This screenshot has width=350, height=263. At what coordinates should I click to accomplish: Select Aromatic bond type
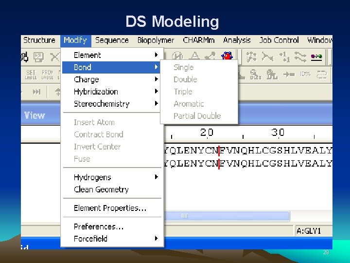(199, 104)
